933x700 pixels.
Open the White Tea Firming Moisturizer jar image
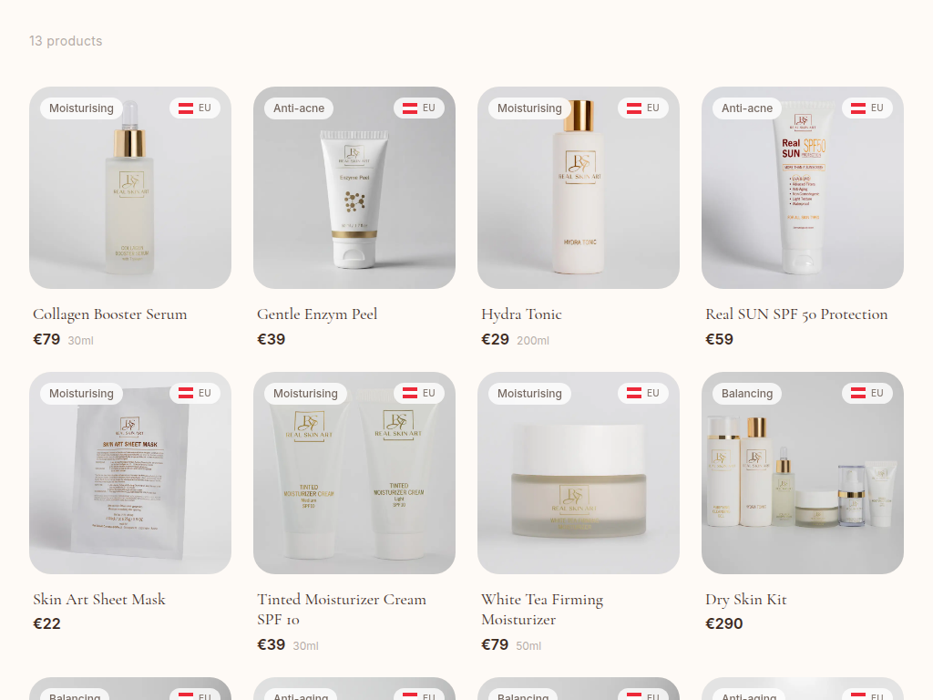pyautogui.click(x=579, y=473)
